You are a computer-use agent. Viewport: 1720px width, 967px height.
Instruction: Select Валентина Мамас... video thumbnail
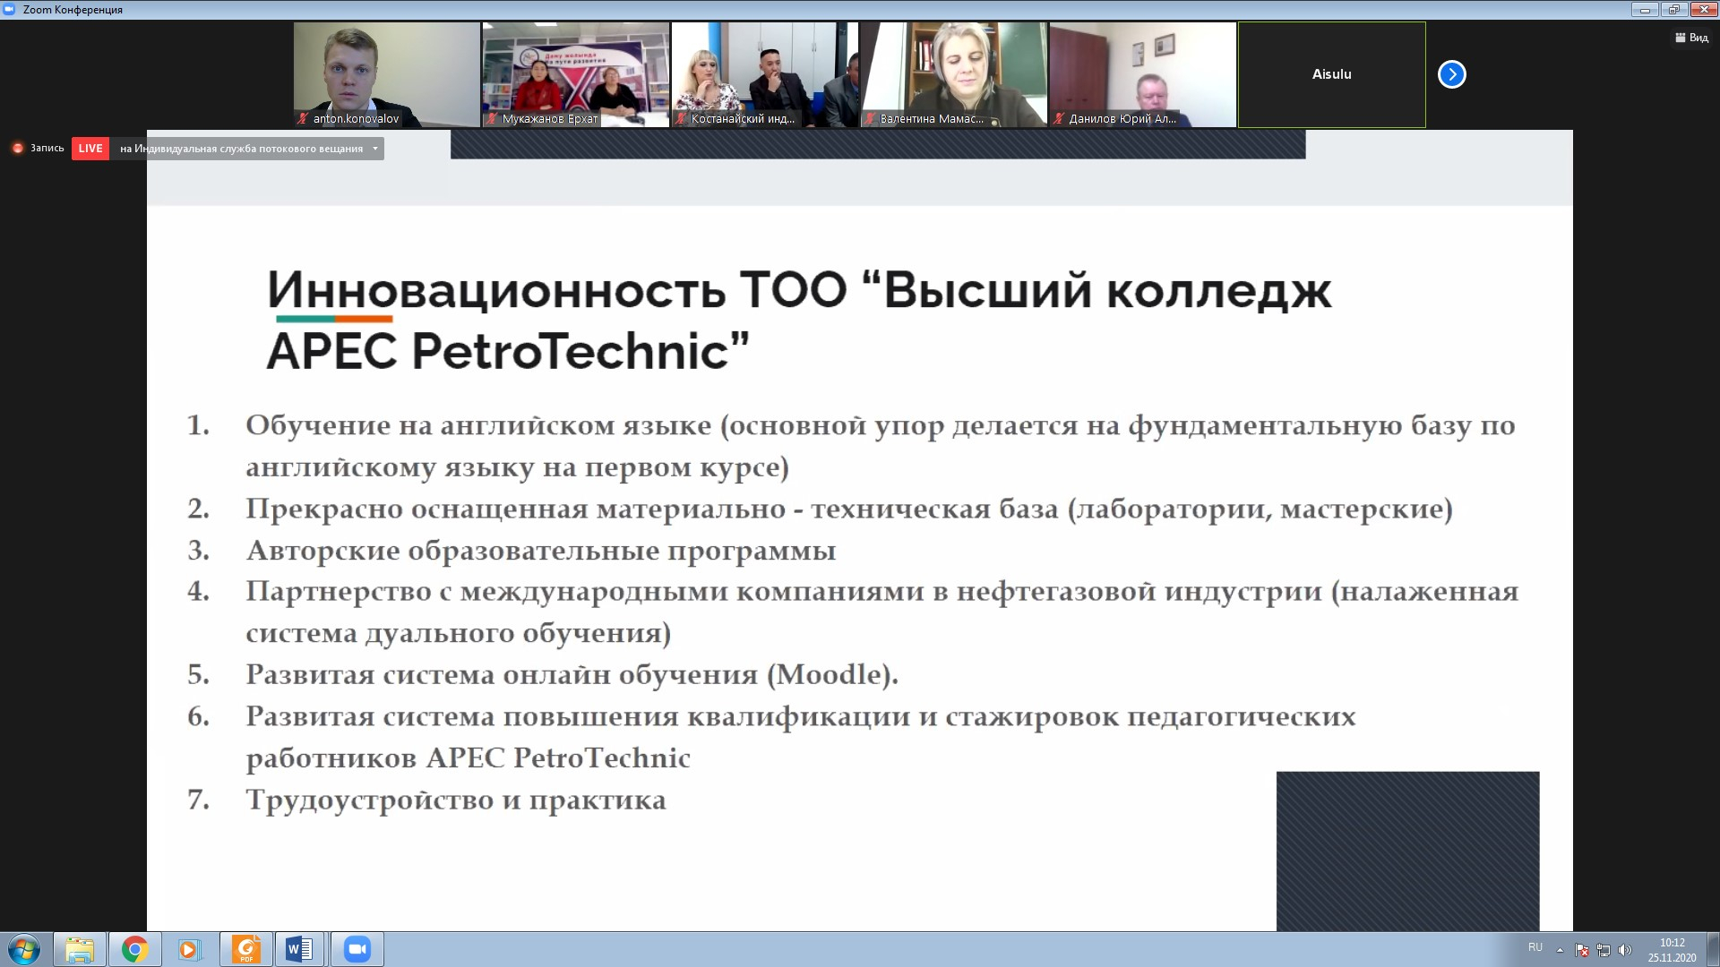(x=954, y=74)
